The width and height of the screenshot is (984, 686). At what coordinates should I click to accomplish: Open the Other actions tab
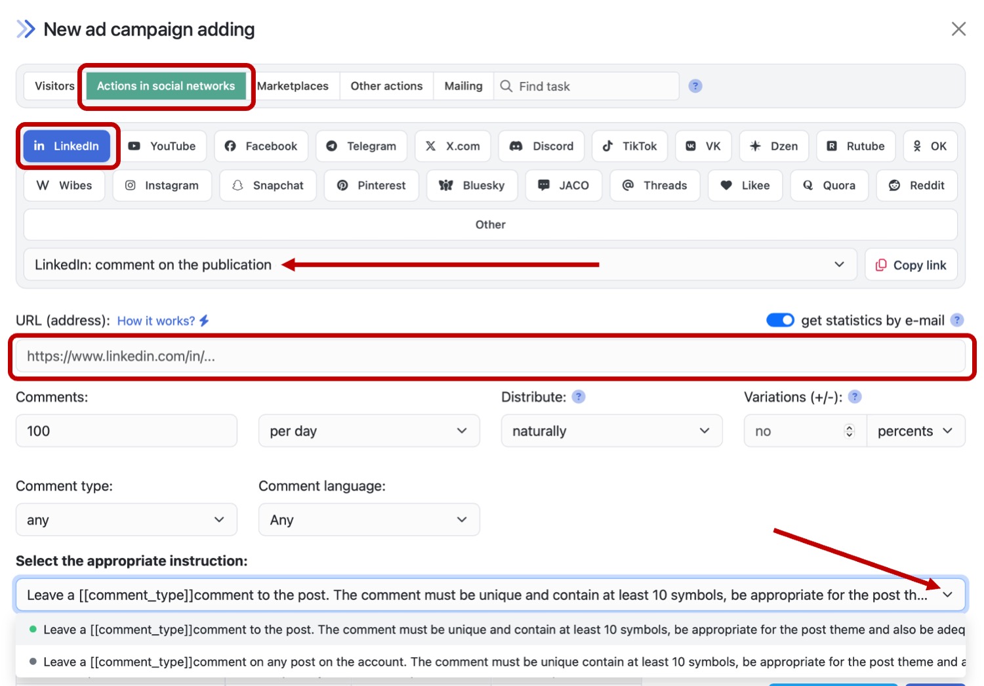pyautogui.click(x=386, y=86)
